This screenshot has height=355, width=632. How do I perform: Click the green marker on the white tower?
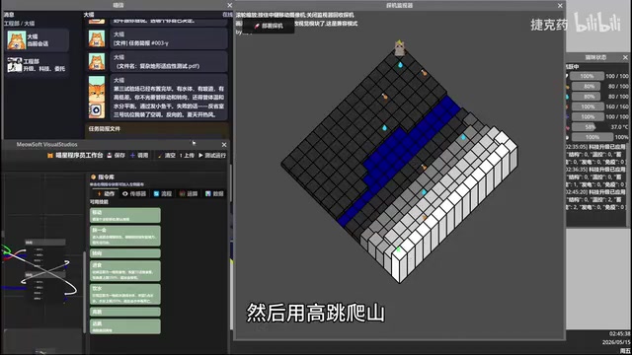399,249
